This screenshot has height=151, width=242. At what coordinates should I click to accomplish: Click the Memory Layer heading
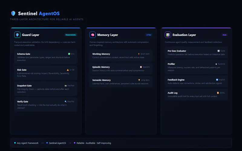click(108, 35)
